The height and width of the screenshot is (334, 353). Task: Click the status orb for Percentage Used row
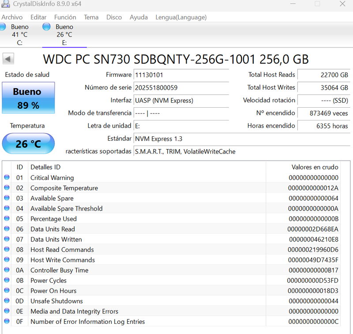[7, 218]
